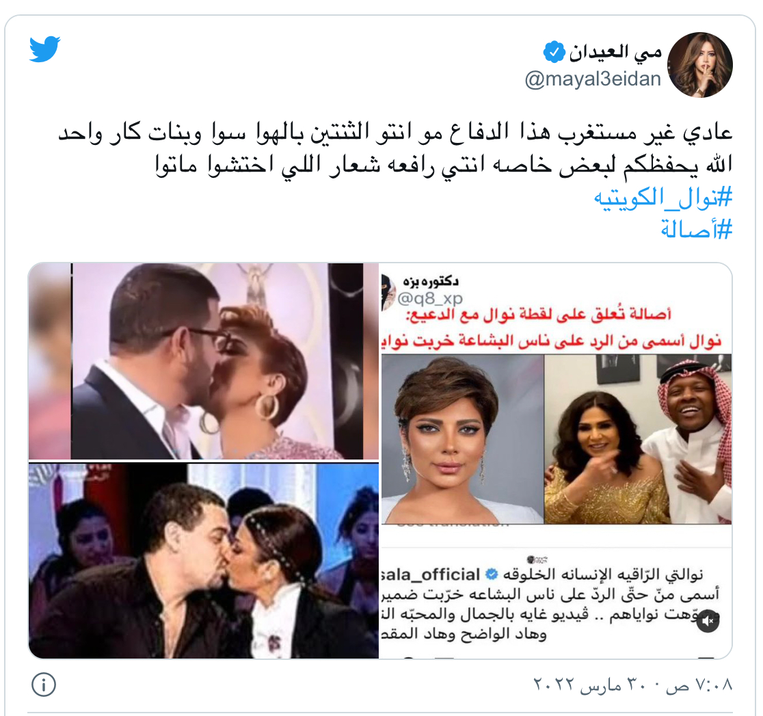Screen dimensions: 763x716
Task: Click the info circle icon
Action: click(x=44, y=685)
